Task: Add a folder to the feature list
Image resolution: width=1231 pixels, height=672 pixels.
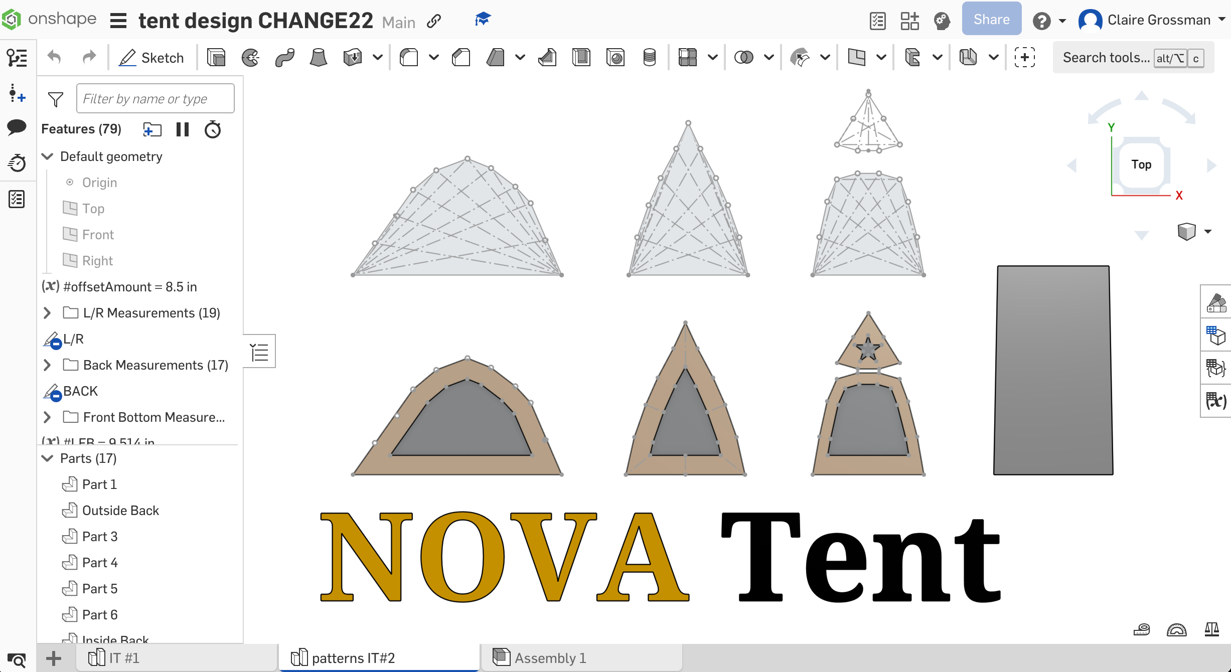Action: coord(152,129)
